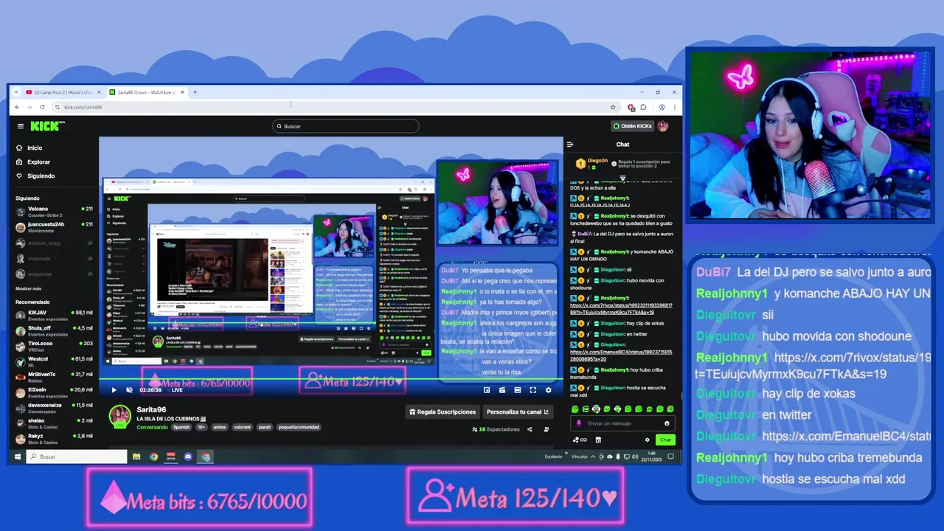Open chat settings gear
This screenshot has width=944, height=531.
(x=648, y=440)
